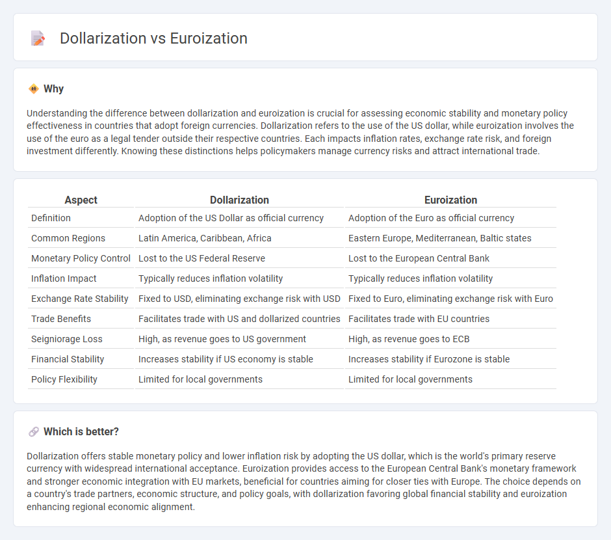This screenshot has width=611, height=540.
Task: Click the chain link icon beside Which is better?
Action: tap(34, 431)
